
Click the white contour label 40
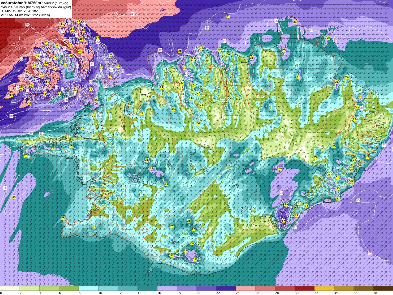[27, 24]
